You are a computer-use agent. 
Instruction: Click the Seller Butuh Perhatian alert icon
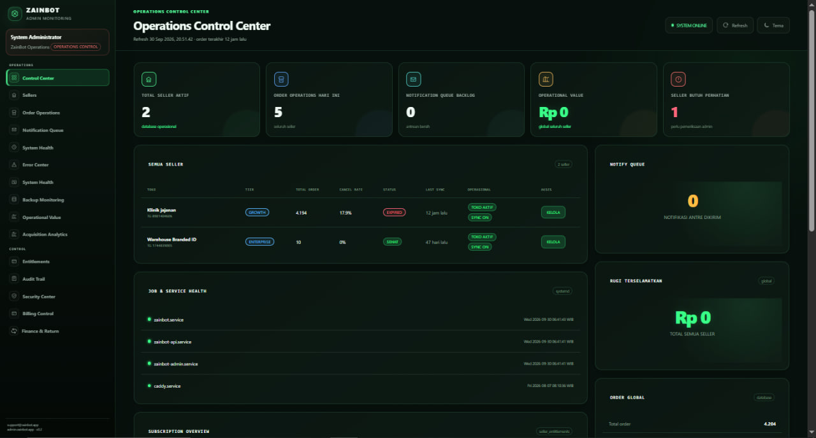678,80
